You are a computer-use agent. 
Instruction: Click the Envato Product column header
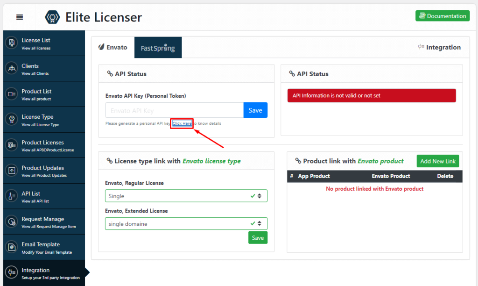[x=391, y=176]
